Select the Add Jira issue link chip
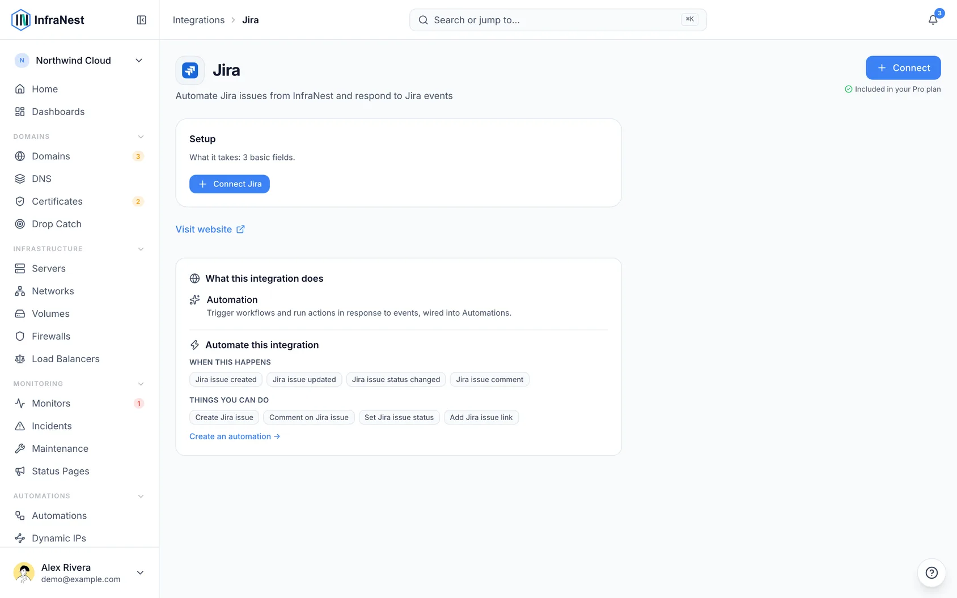957x598 pixels. tap(481, 417)
